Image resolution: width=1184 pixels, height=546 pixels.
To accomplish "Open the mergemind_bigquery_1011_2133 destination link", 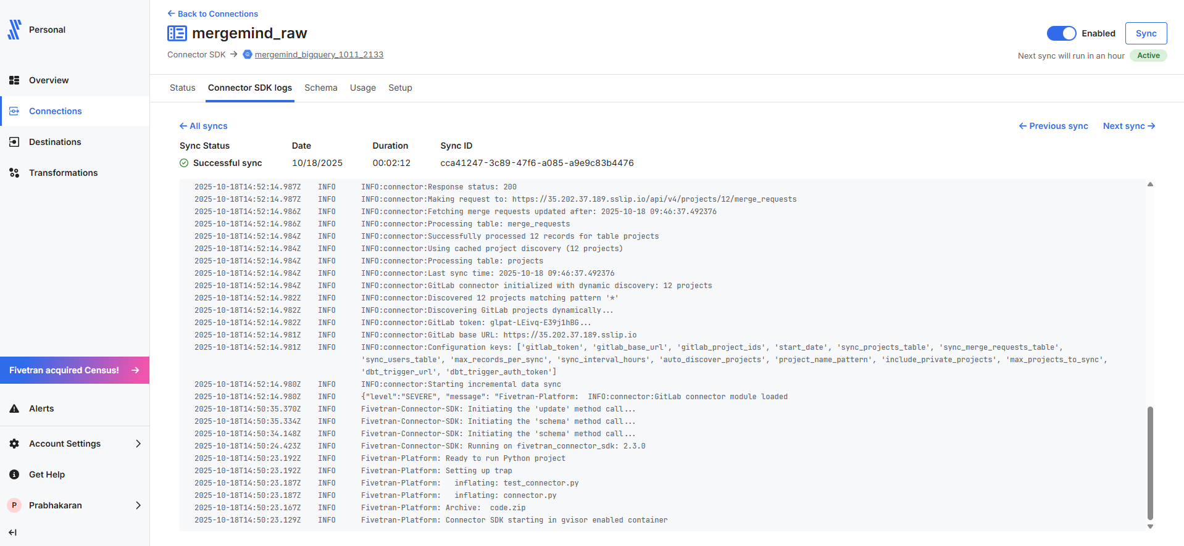I will pos(319,54).
